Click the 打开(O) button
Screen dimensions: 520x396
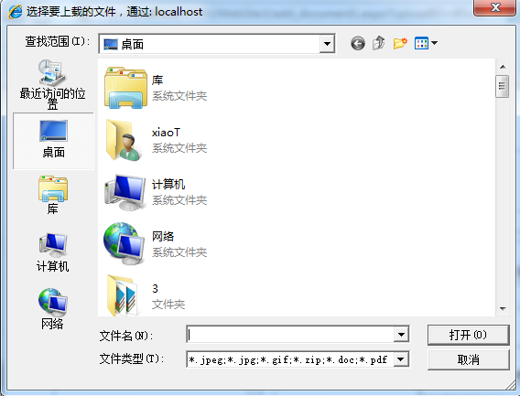click(468, 335)
